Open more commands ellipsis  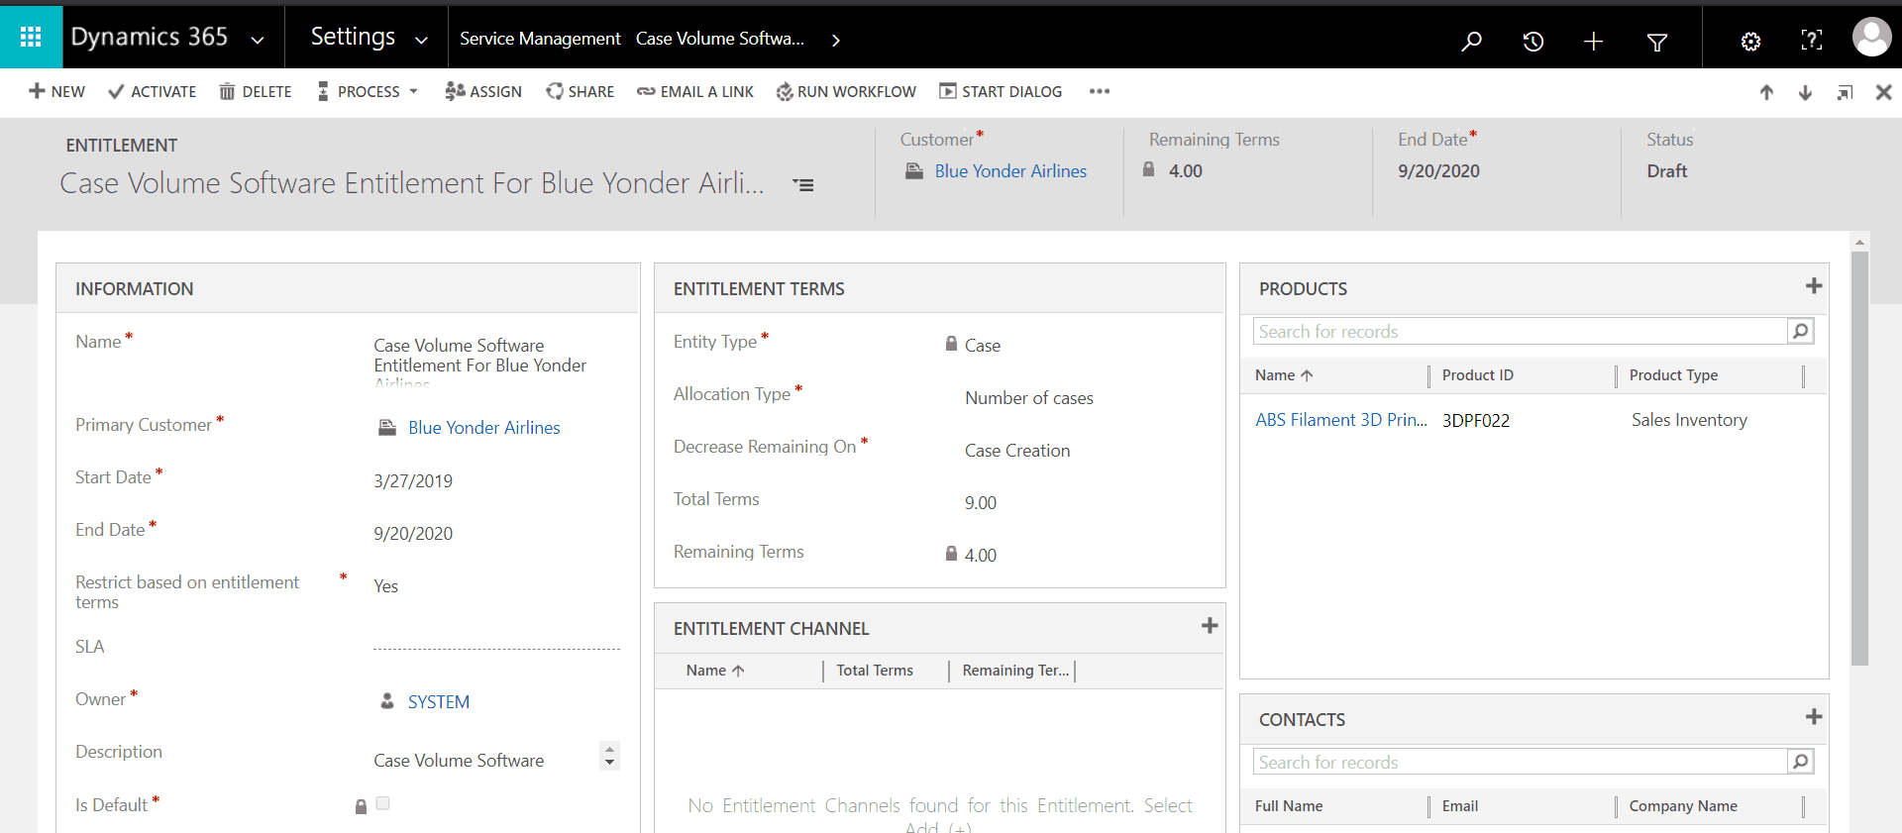(x=1100, y=91)
